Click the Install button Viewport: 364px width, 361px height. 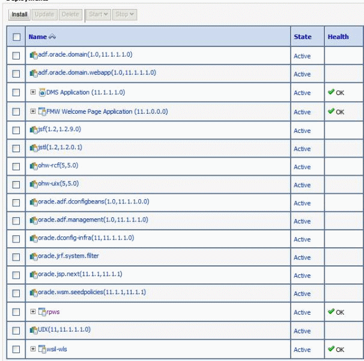[x=19, y=14]
